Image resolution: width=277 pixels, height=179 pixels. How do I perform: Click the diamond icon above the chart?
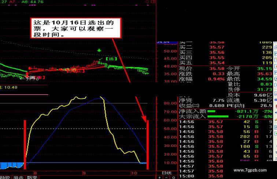pos(147,2)
